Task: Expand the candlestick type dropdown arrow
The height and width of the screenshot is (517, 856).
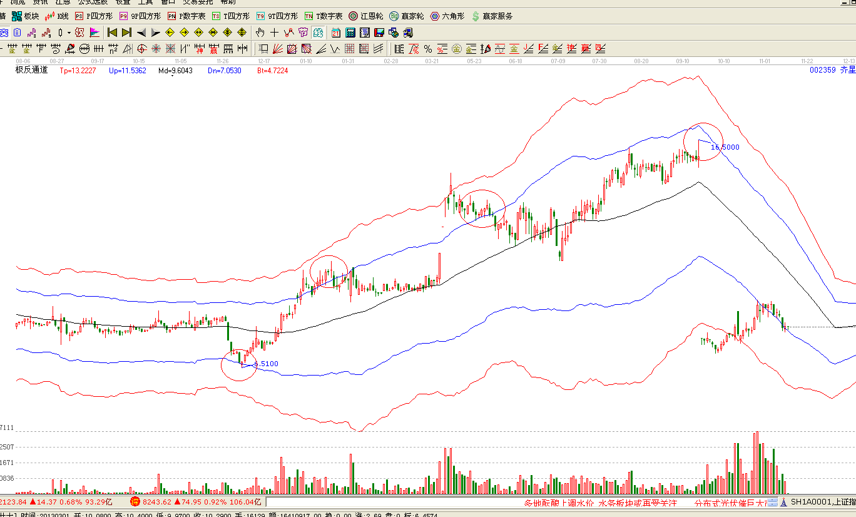Action: tap(69, 33)
